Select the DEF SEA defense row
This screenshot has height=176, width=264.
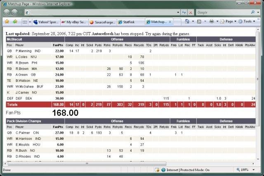(x=131, y=99)
